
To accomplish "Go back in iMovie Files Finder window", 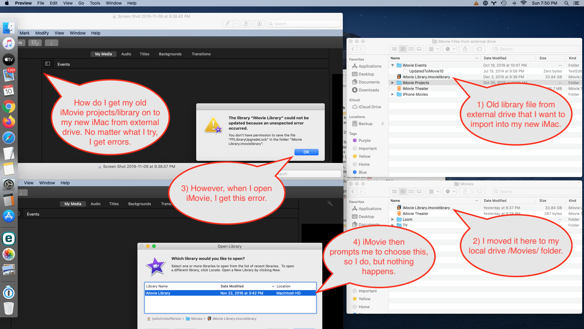I will tap(353, 49).
